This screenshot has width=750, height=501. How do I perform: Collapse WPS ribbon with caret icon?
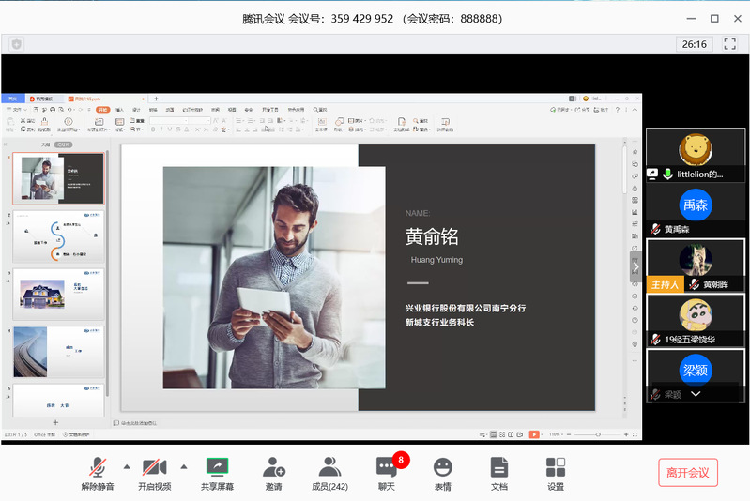click(x=635, y=110)
